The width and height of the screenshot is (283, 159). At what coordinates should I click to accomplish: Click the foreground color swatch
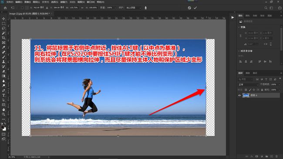[x=2, y=127]
